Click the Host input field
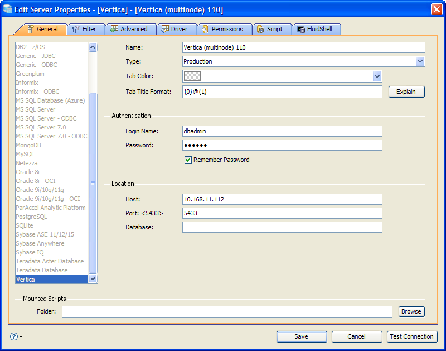The image size is (446, 351). click(282, 199)
